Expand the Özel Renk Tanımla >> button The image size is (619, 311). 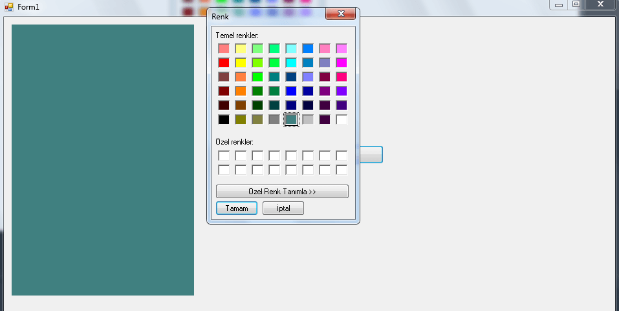tap(282, 192)
